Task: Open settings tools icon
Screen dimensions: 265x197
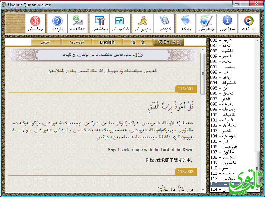Action: [x=100, y=23]
